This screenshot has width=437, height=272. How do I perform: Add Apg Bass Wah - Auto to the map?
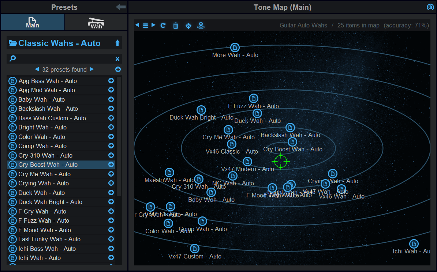pos(111,81)
